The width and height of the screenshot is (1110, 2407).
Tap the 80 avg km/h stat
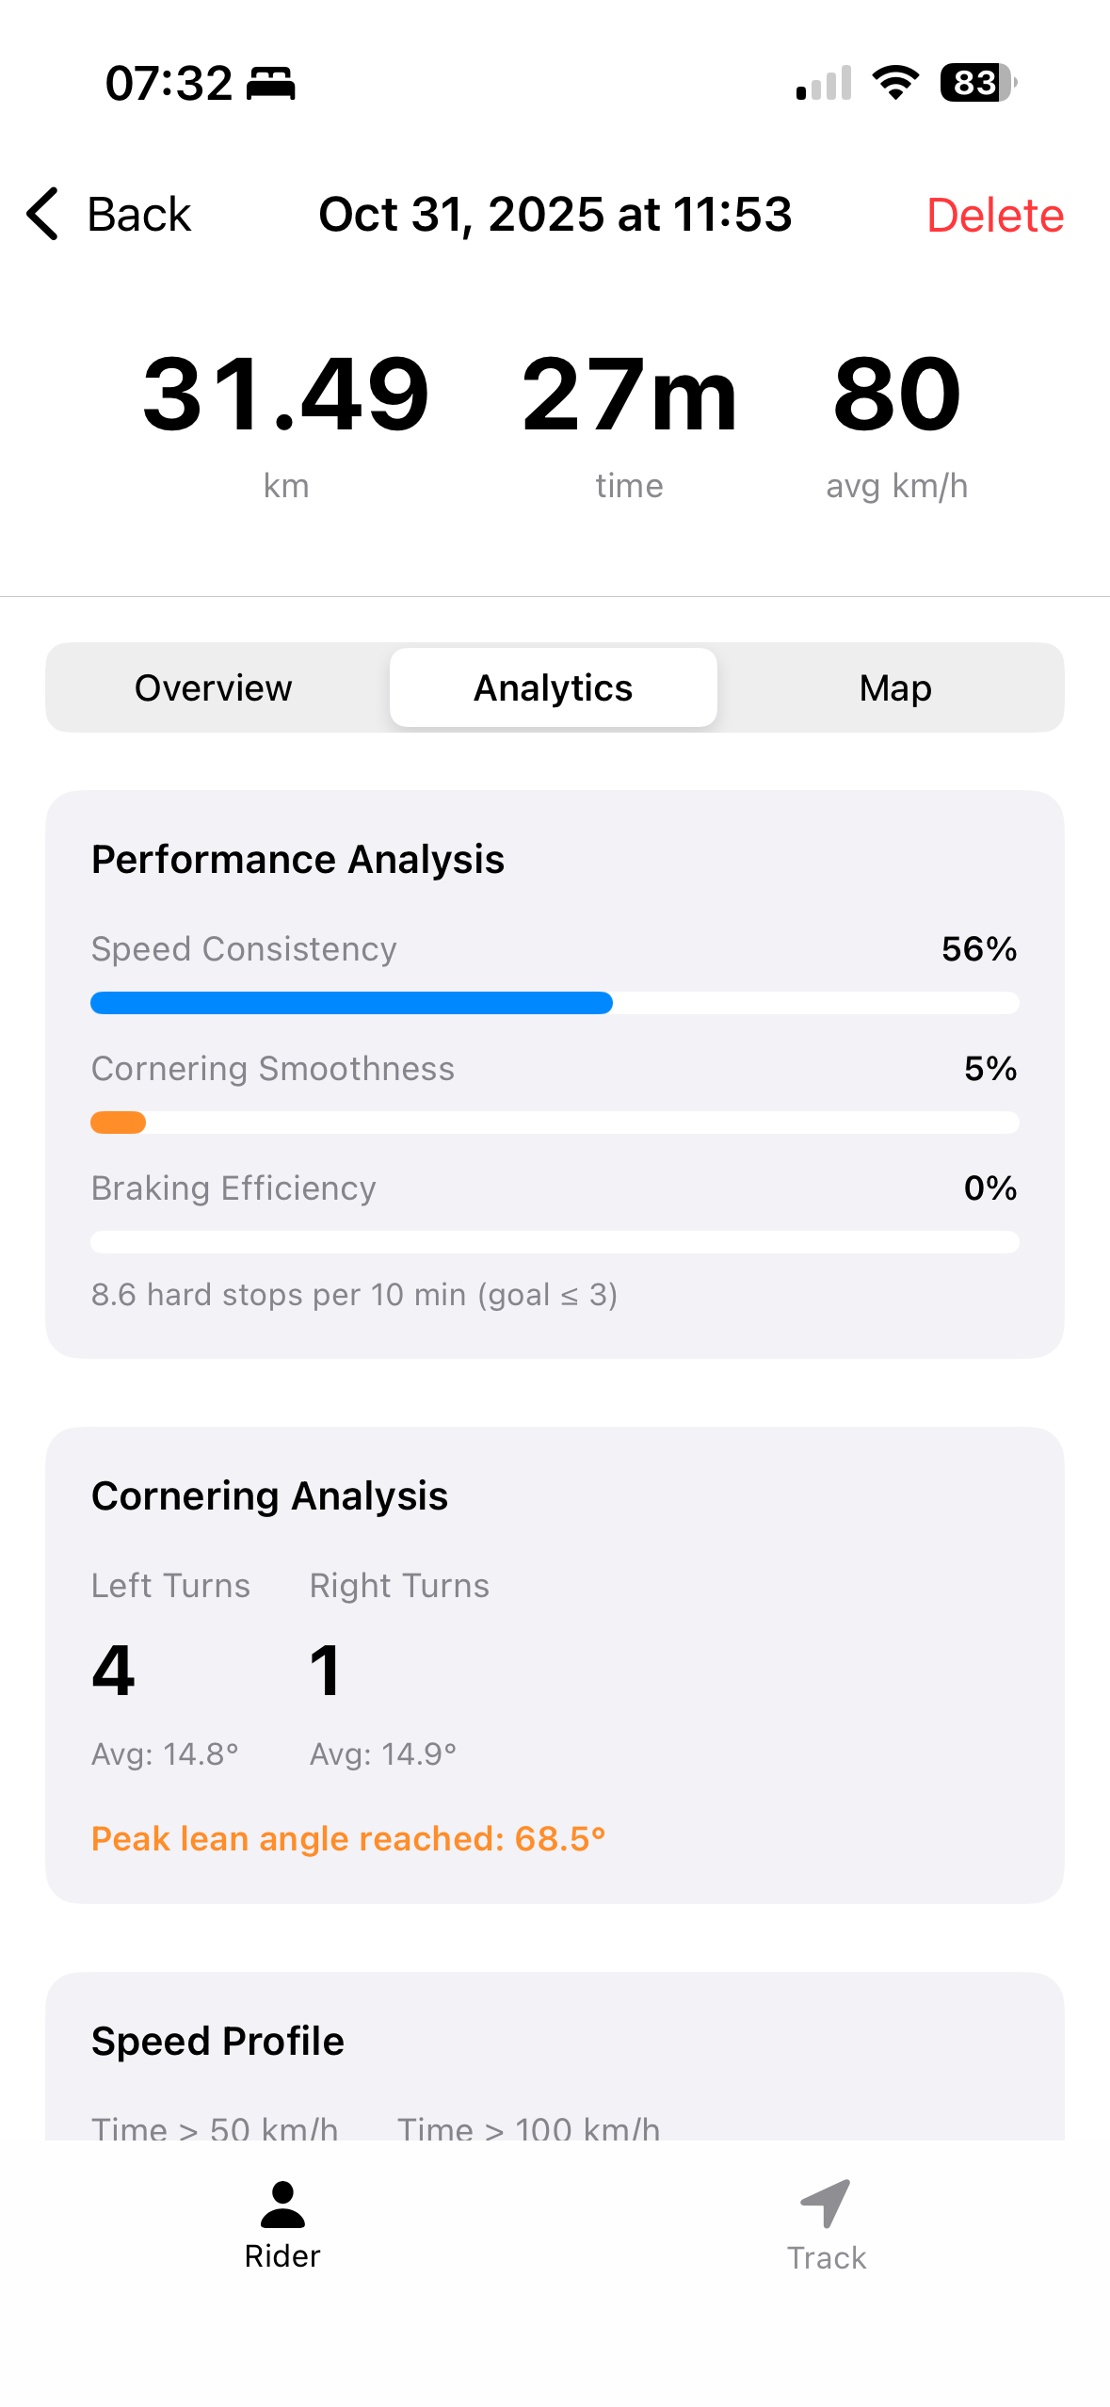click(896, 396)
